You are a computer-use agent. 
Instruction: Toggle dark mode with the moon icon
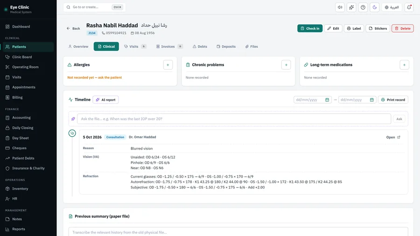374,7
